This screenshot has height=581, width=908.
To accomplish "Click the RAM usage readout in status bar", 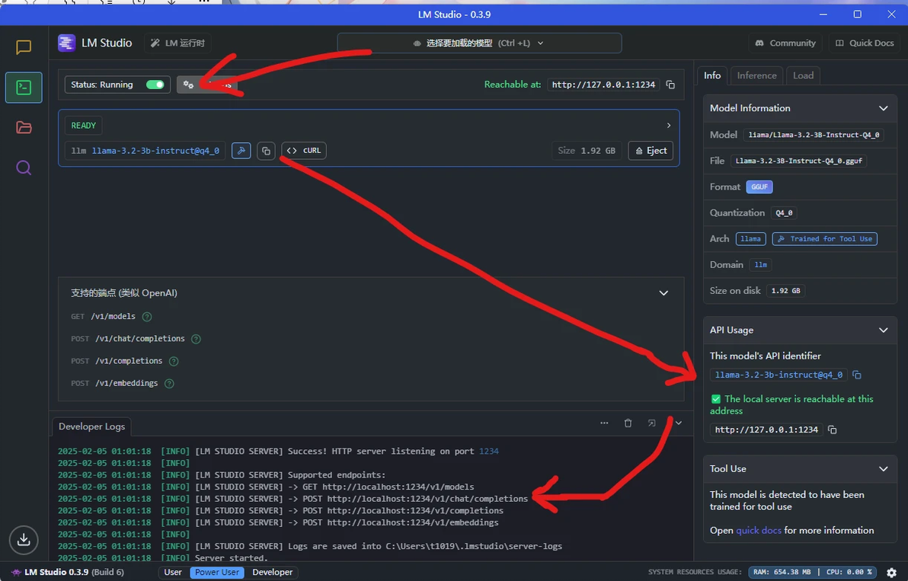I will pos(782,573).
